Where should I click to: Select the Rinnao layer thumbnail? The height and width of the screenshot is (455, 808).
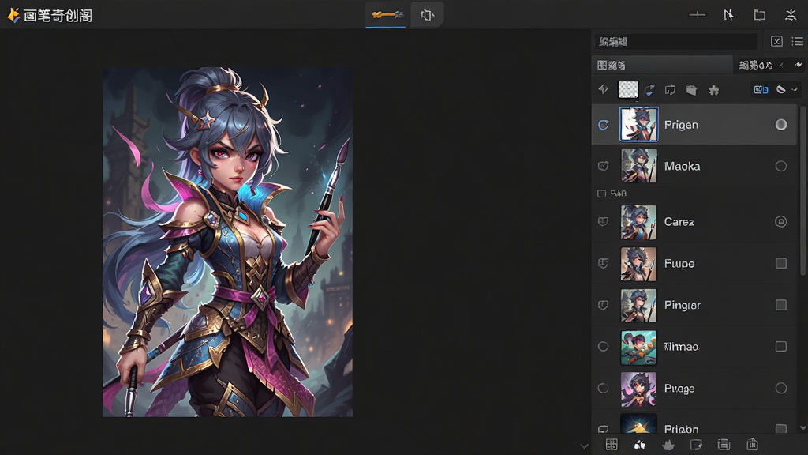point(639,348)
